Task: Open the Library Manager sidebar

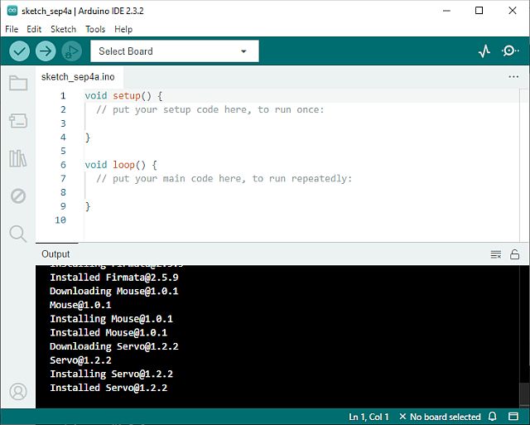Action: (x=17, y=158)
